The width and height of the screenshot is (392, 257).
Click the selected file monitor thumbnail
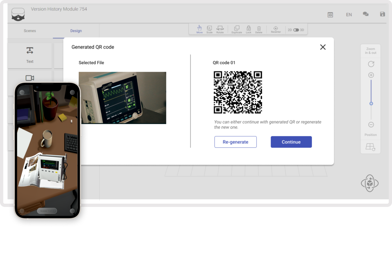pos(122,98)
